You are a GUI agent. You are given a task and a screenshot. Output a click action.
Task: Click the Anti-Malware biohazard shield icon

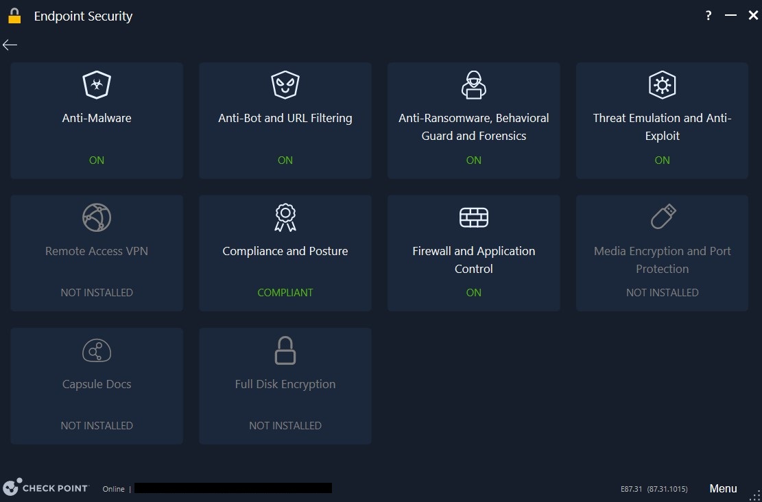pos(97,85)
